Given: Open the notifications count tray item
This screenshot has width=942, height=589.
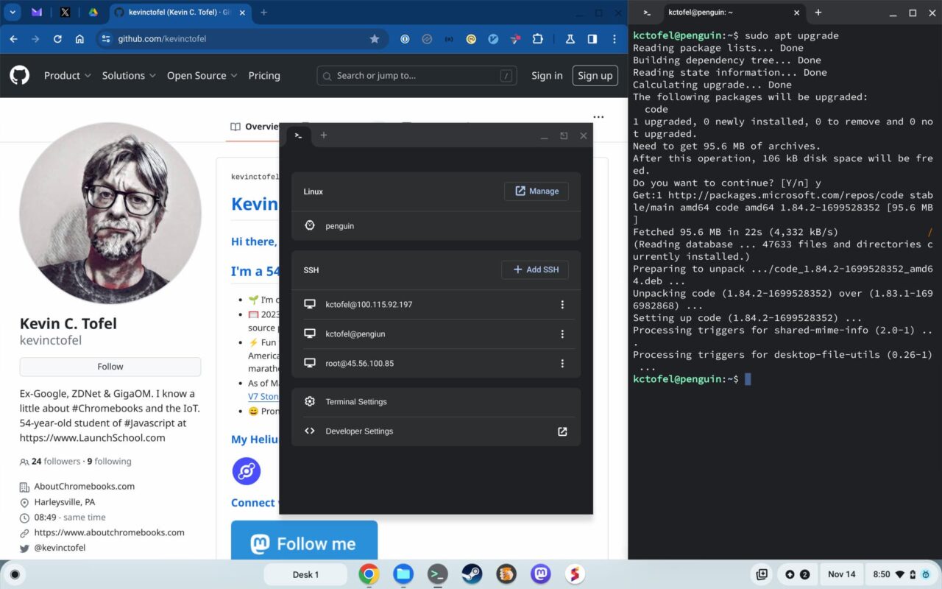Looking at the screenshot, I should click(x=798, y=574).
